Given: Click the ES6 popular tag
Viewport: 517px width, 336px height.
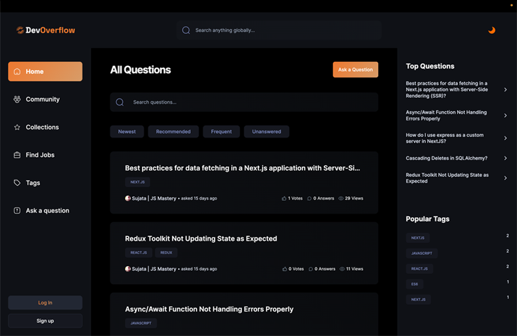Looking at the screenshot, I should point(415,284).
